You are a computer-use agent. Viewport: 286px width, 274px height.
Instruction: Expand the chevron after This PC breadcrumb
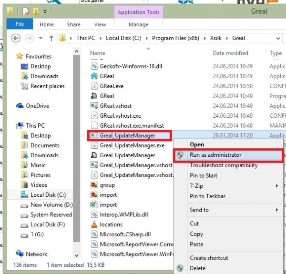coord(101,38)
